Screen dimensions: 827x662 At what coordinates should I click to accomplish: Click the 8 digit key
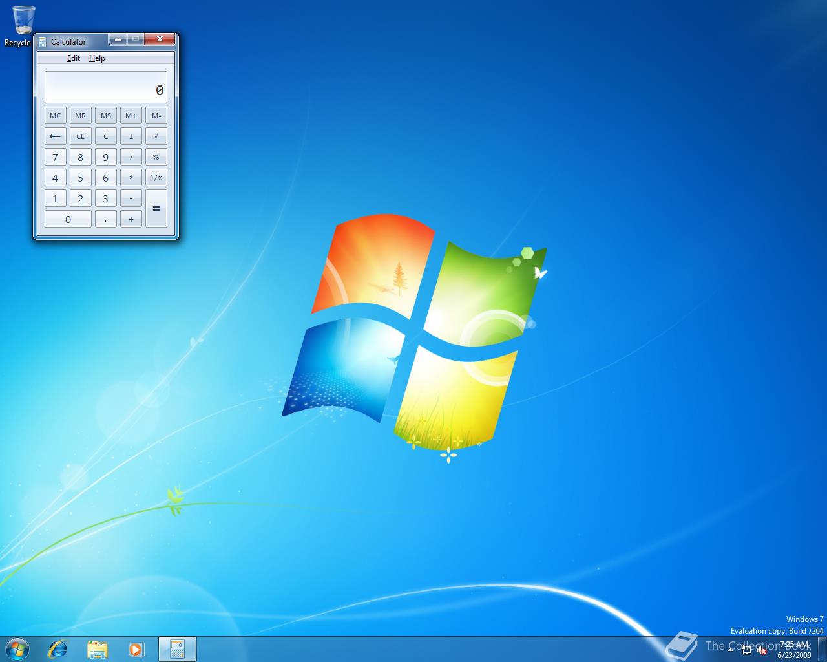(81, 157)
